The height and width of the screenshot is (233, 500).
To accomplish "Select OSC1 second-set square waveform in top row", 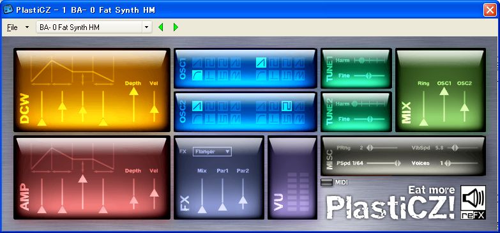I will (x=273, y=63).
